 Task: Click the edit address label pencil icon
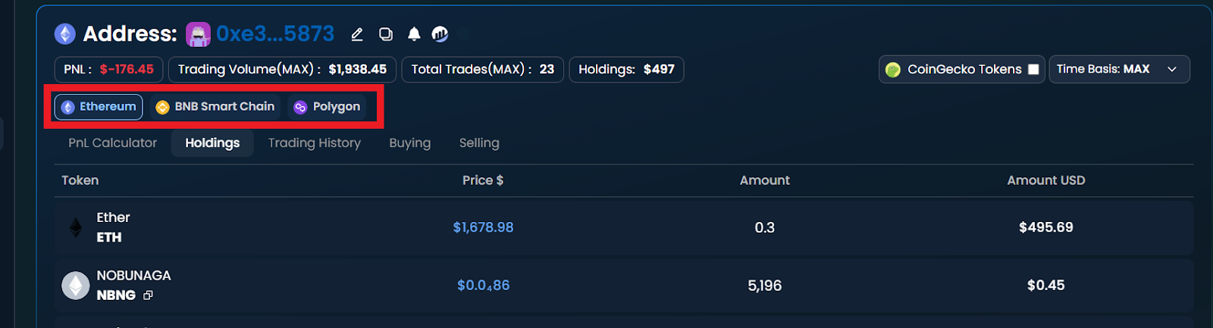tap(357, 34)
